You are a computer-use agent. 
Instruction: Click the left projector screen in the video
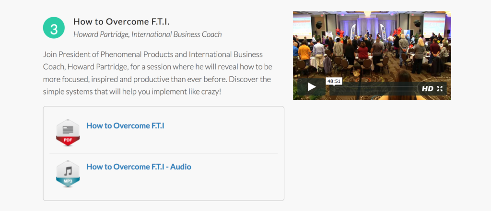pos(302,26)
